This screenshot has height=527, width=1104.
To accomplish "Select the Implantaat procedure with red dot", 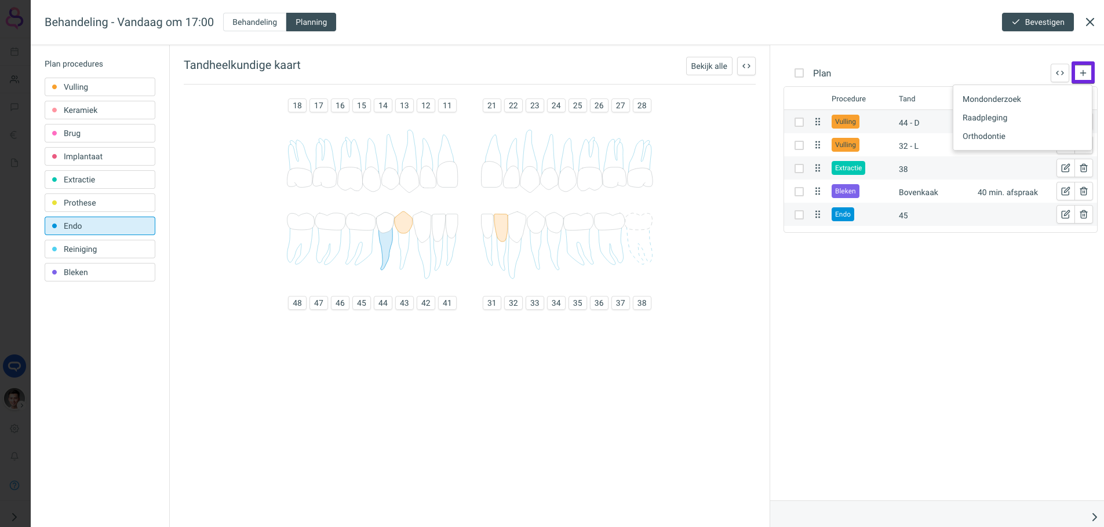I will coord(100,156).
